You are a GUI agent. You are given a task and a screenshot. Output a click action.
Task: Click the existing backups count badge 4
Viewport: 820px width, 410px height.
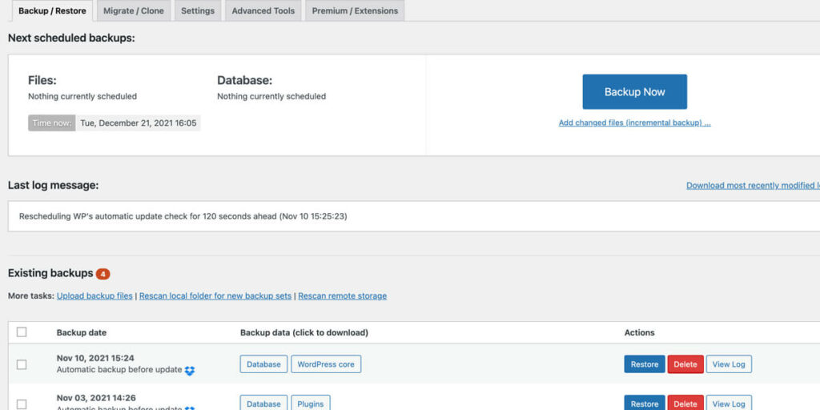click(103, 274)
